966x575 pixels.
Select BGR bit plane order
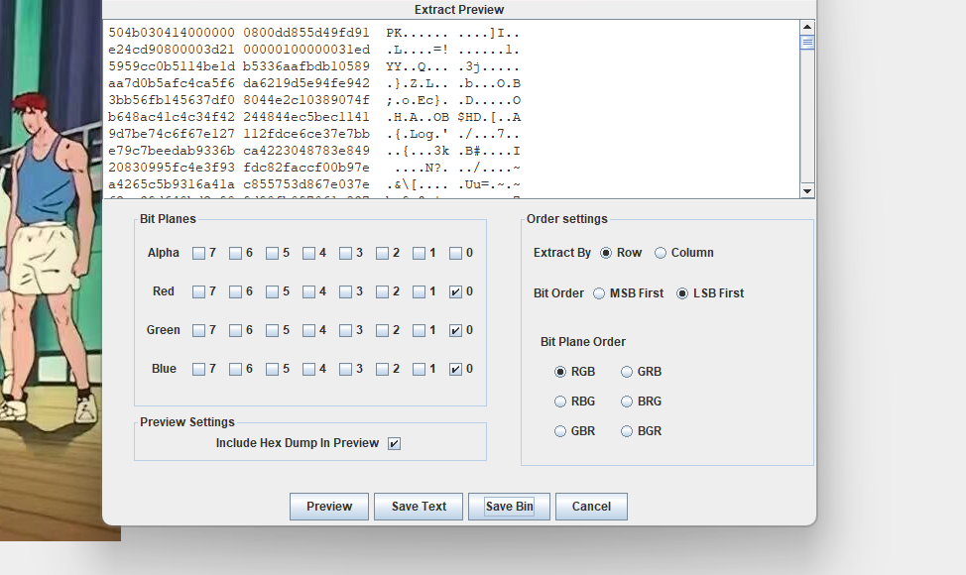(627, 431)
